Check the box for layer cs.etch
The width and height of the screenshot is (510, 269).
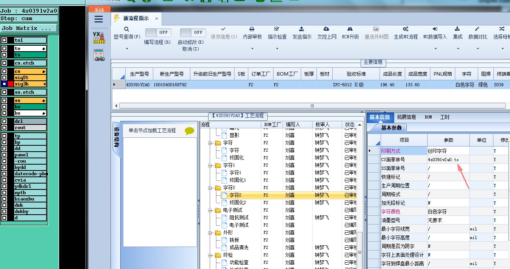4,63
